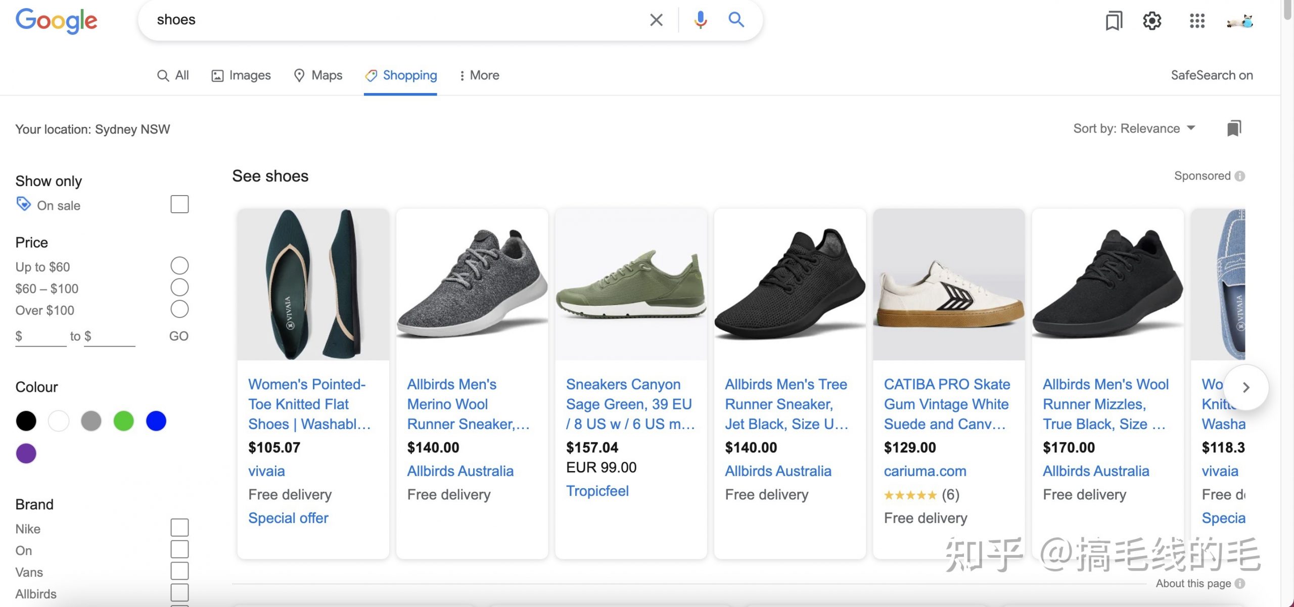Expand the More search options menu
Image resolution: width=1294 pixels, height=607 pixels.
pos(479,75)
